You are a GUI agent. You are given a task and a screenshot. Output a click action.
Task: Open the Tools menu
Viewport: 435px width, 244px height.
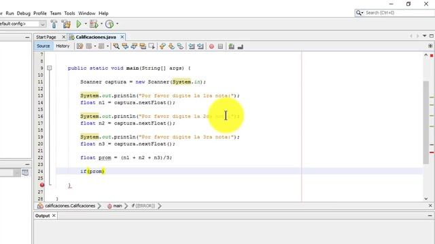tap(69, 14)
